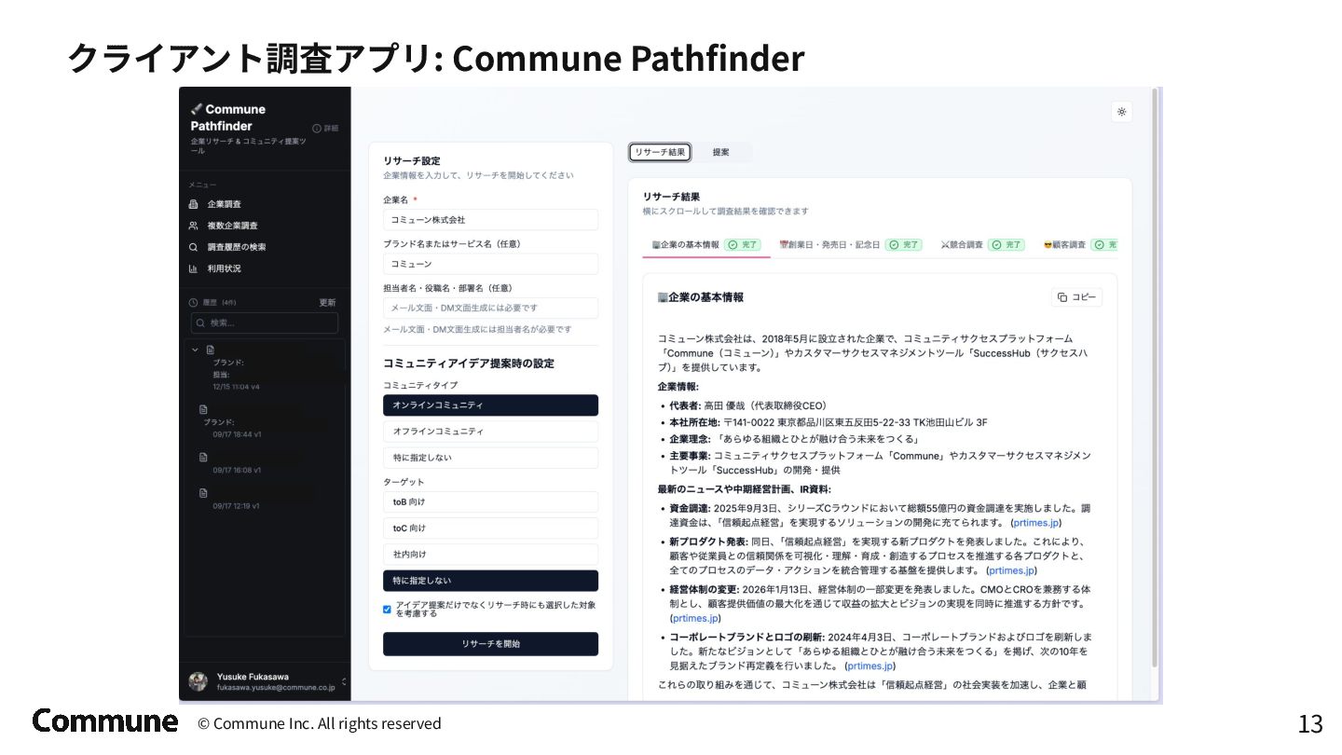The height and width of the screenshot is (755, 1342).
Task: Open the prtimes.jp link in 新プロダクト発表 item
Action: pos(1011,570)
